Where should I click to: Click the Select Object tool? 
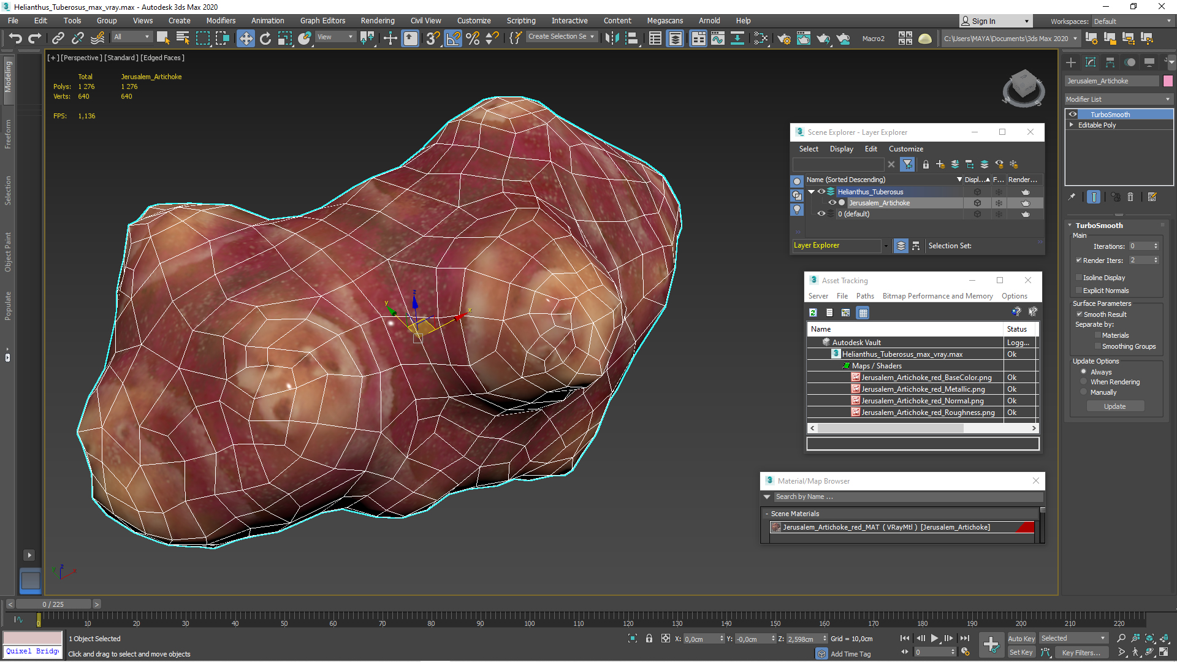162,38
